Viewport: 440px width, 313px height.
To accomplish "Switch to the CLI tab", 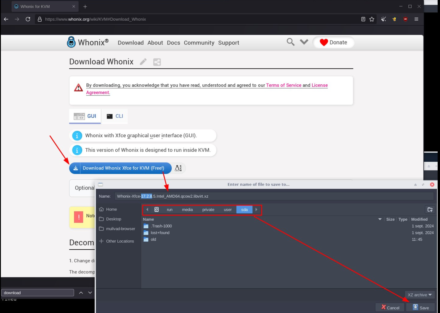I will coord(115,116).
